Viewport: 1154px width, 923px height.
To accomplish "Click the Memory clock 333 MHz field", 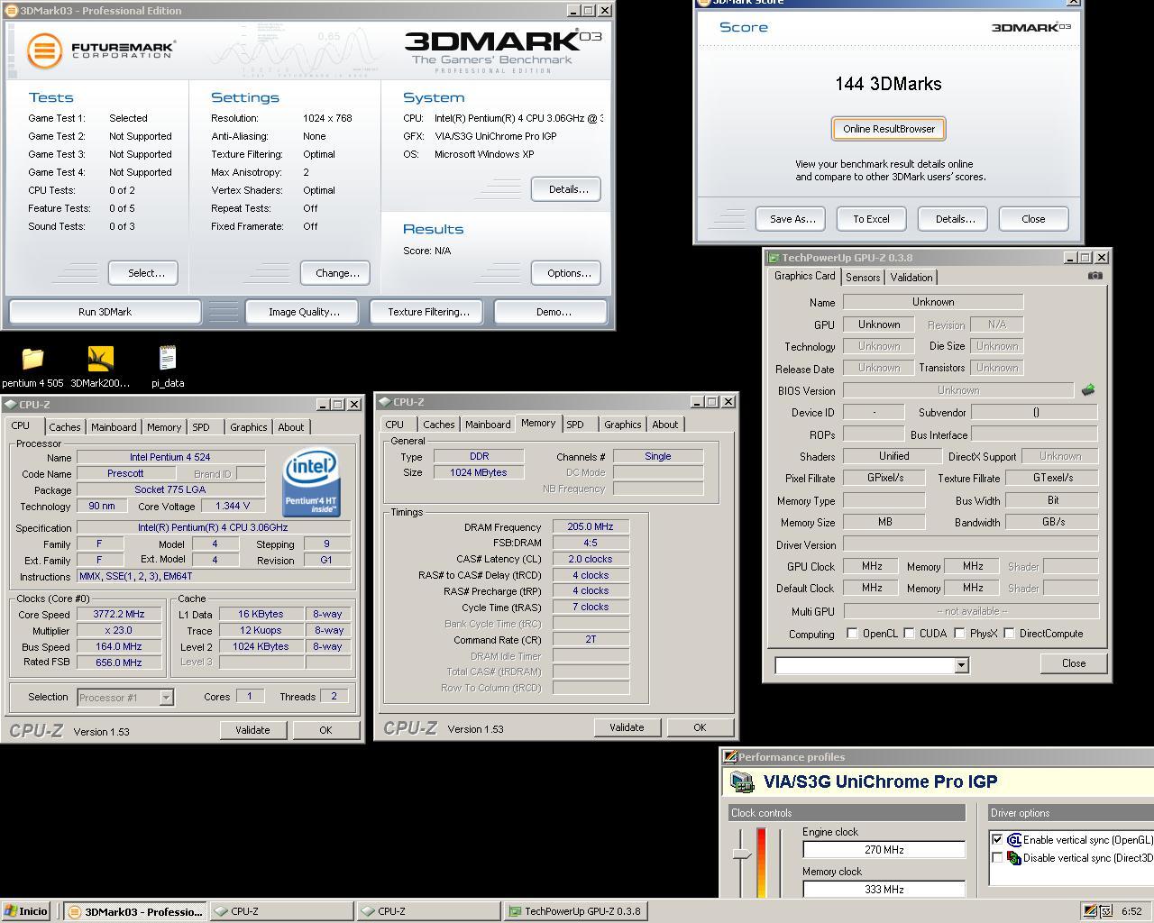I will click(x=884, y=890).
